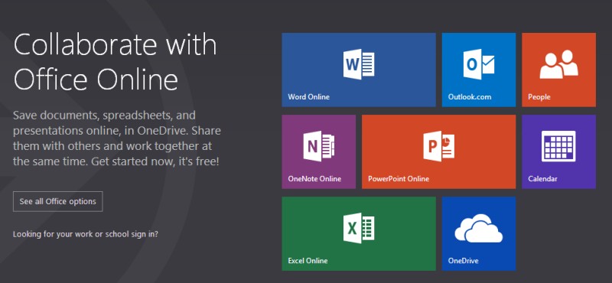Open the Word Online tile icon
612x283 pixels.
point(359,64)
